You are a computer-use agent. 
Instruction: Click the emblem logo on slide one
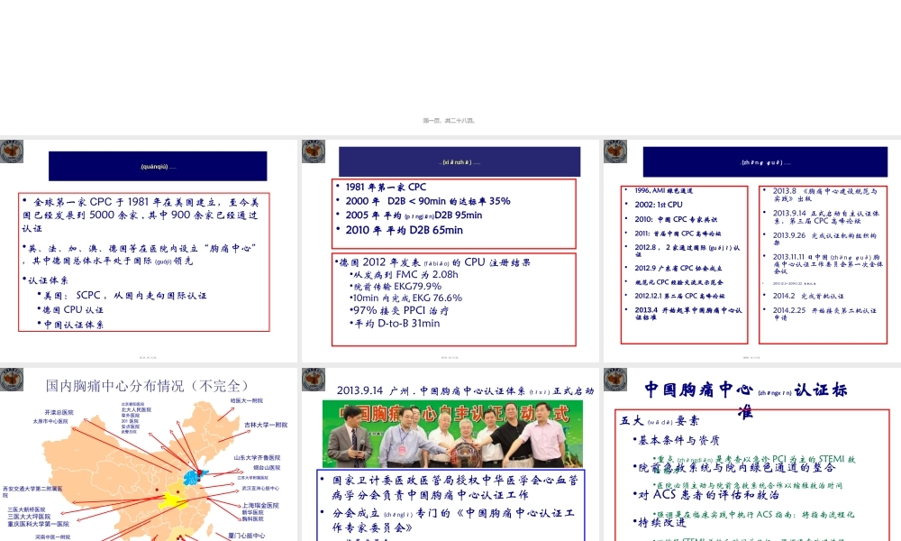pyautogui.click(x=11, y=151)
